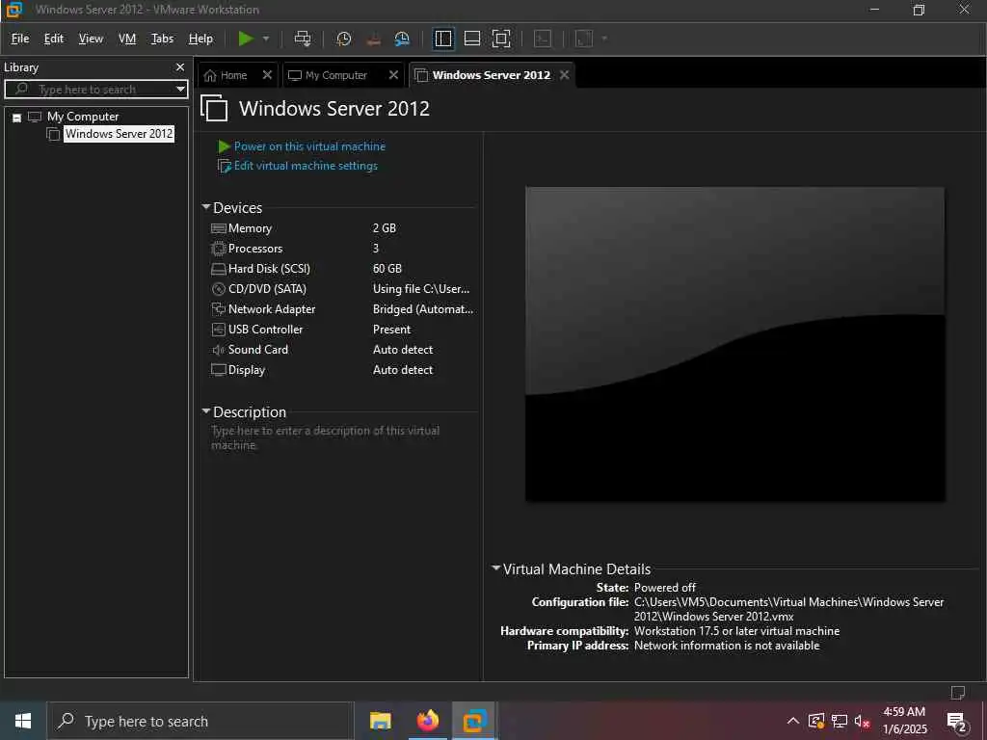Click VMware Workstation taskbar icon

click(x=474, y=721)
